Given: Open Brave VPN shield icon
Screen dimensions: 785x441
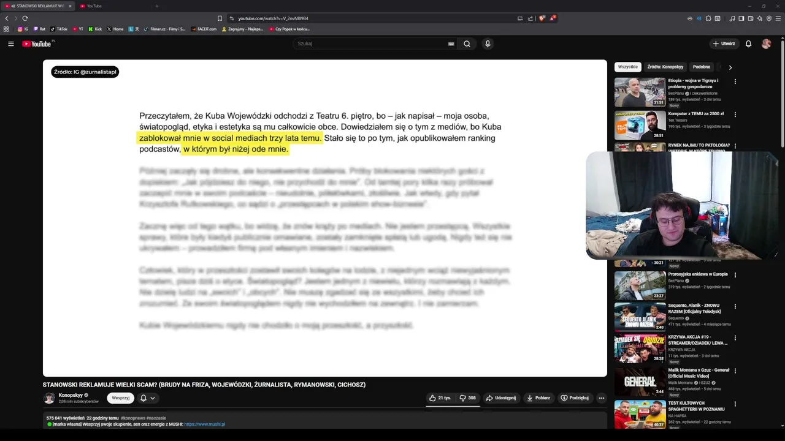Looking at the screenshot, I should [x=769, y=18].
